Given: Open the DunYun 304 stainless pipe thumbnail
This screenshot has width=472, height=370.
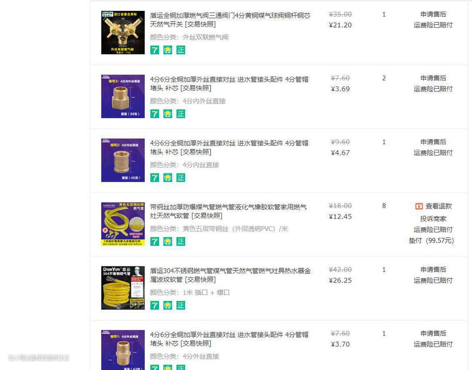Looking at the screenshot, I should click(x=123, y=288).
